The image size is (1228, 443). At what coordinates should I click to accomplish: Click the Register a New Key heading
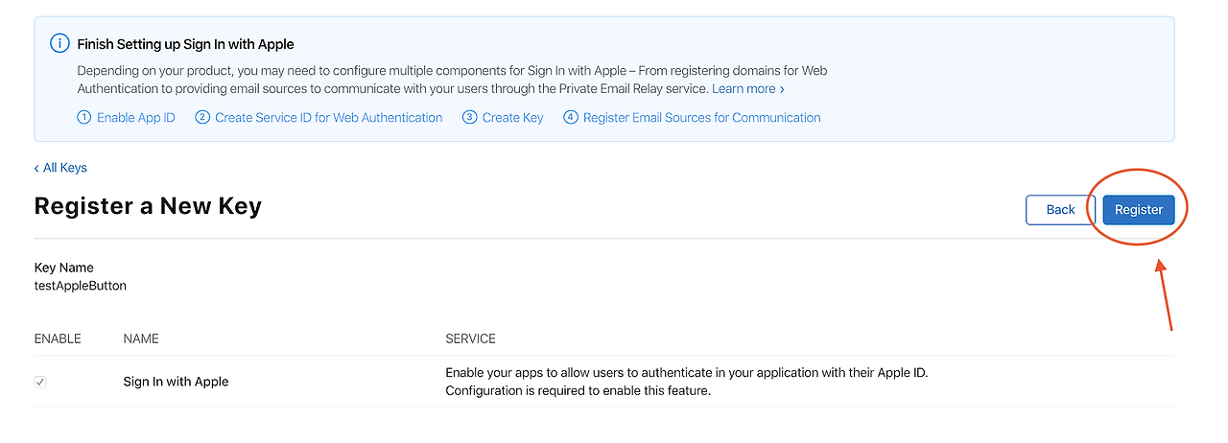[148, 206]
